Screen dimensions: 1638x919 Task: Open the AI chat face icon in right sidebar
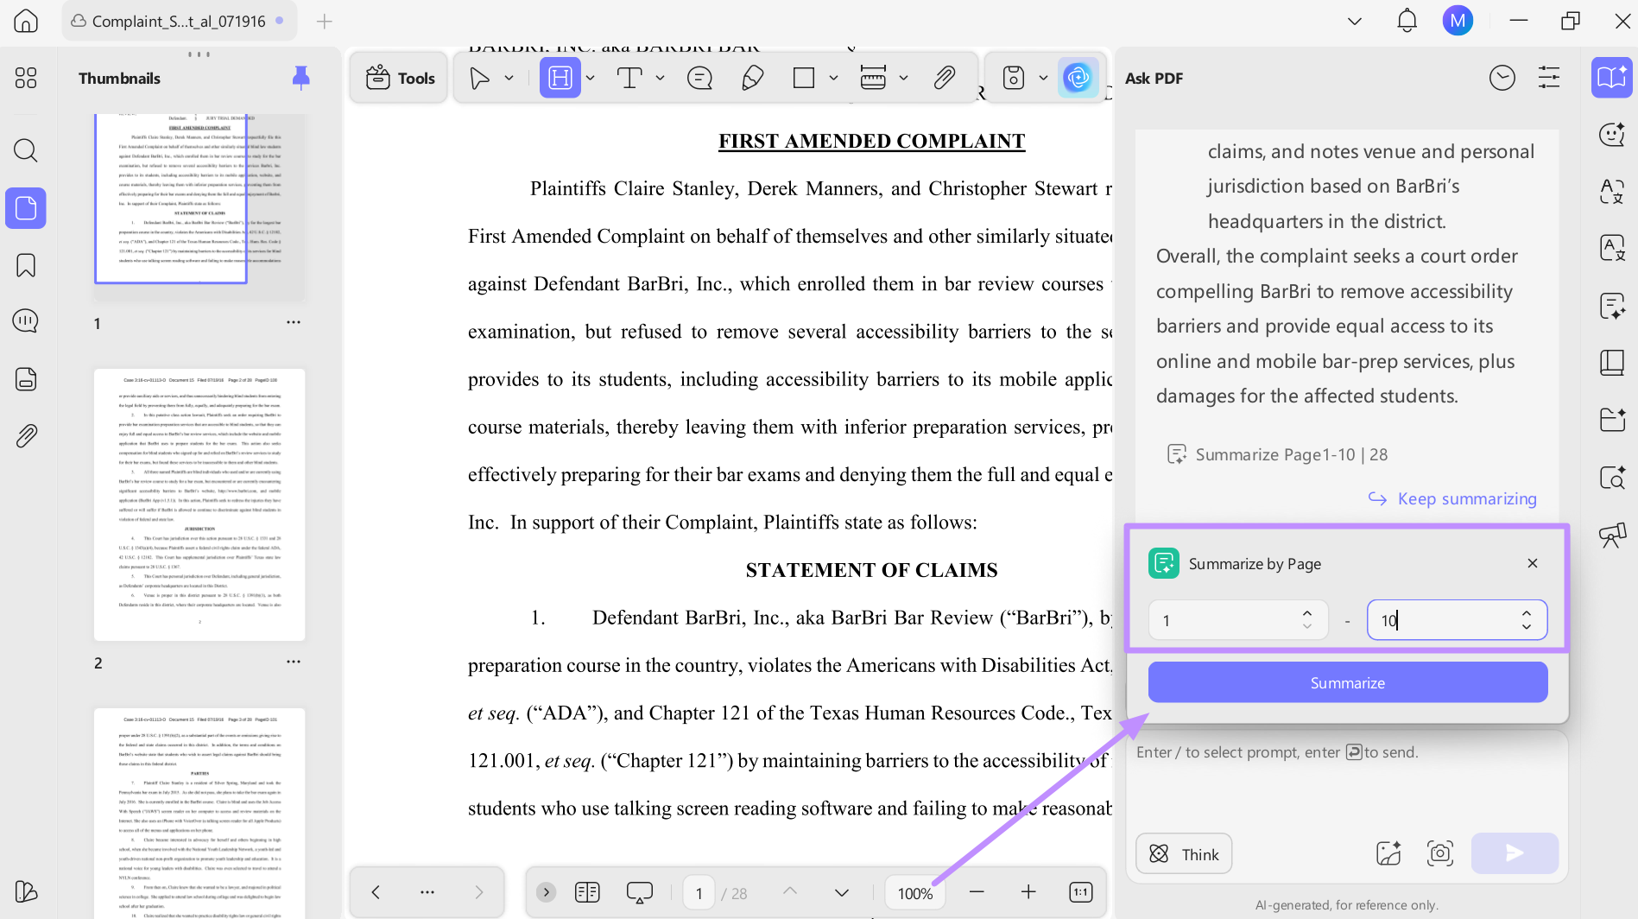click(x=1611, y=135)
